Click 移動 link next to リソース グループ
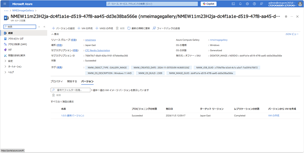The image size is (304, 153). pos(74,40)
